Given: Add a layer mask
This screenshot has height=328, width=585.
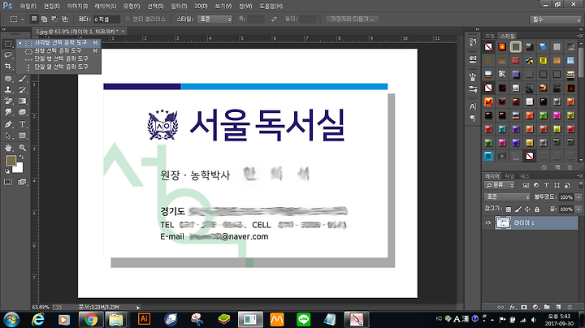Looking at the screenshot, I should tap(524, 307).
